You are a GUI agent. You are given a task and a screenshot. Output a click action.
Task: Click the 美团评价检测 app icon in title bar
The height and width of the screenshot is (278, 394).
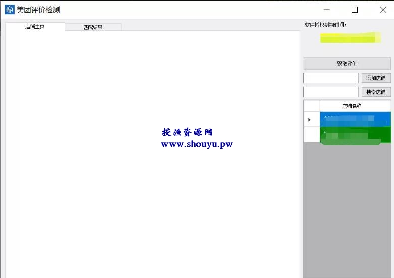pyautogui.click(x=10, y=10)
